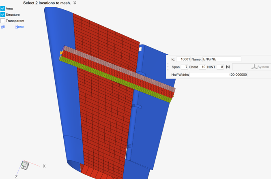Select the Span value field
This screenshot has height=179, width=271.
point(185,67)
